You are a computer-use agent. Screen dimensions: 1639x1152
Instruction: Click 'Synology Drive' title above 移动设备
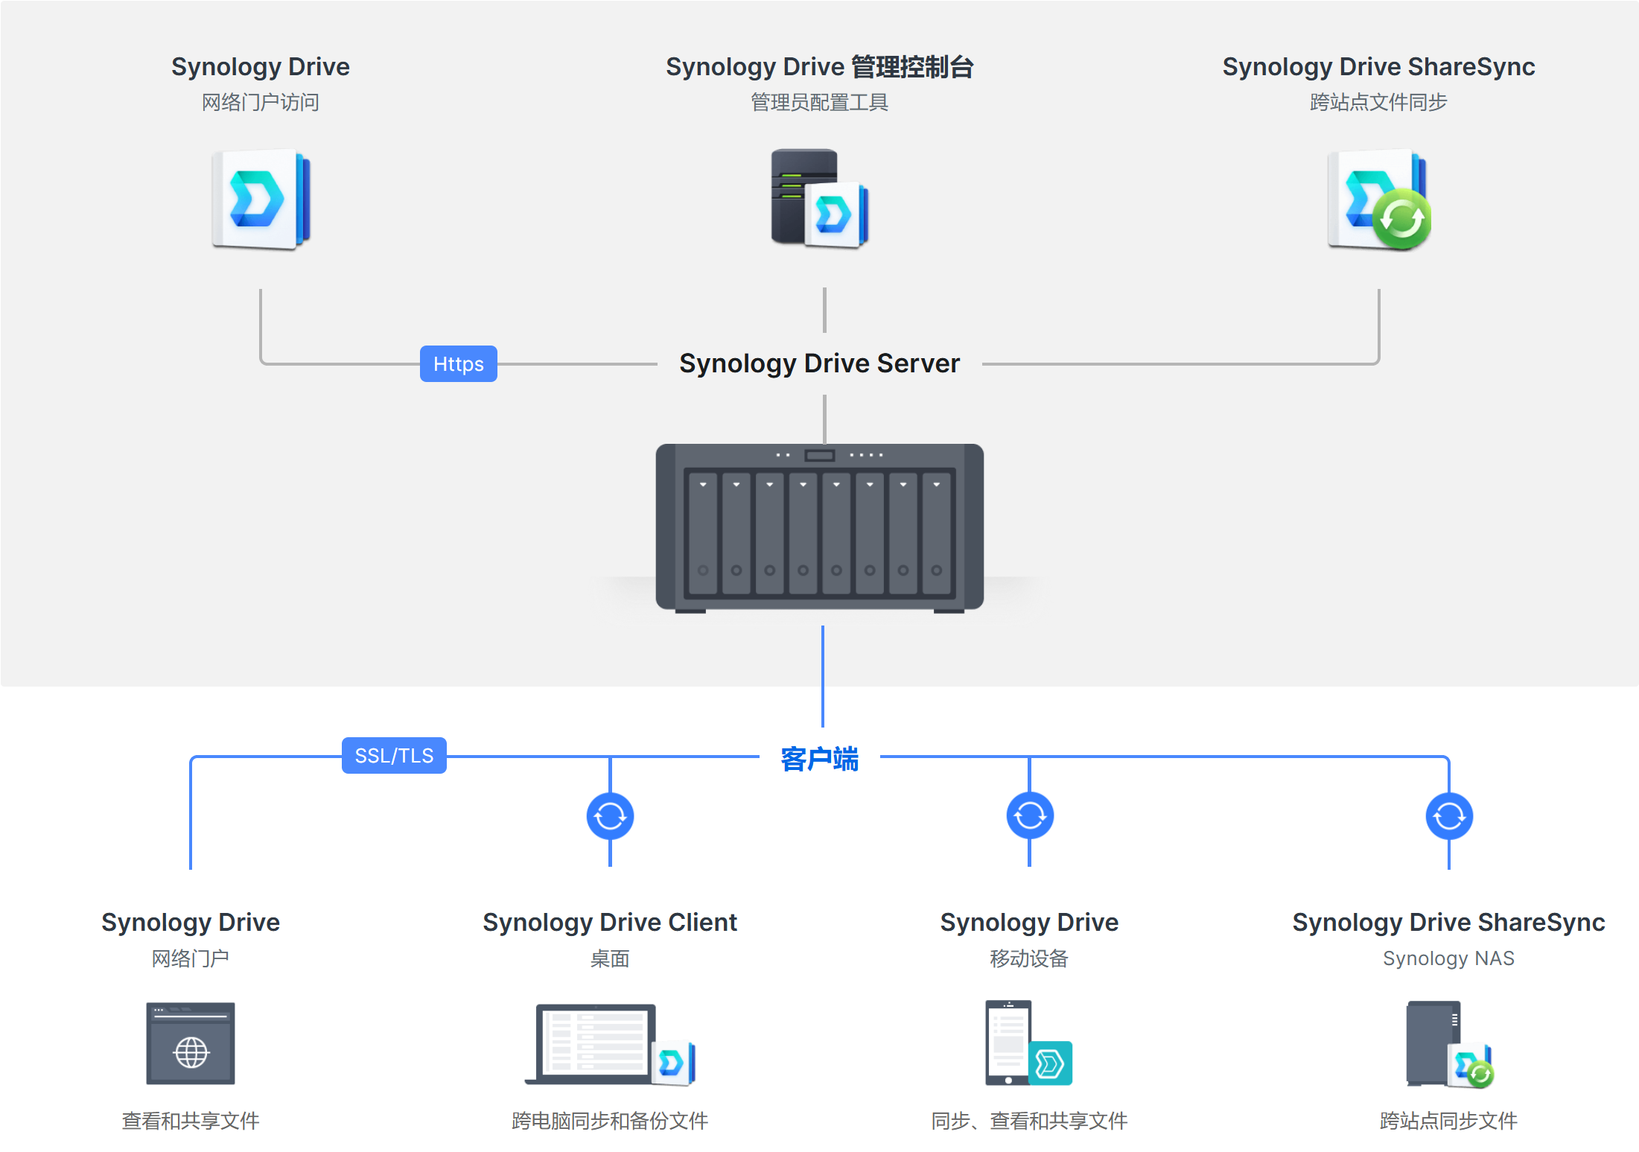[x=1029, y=923]
